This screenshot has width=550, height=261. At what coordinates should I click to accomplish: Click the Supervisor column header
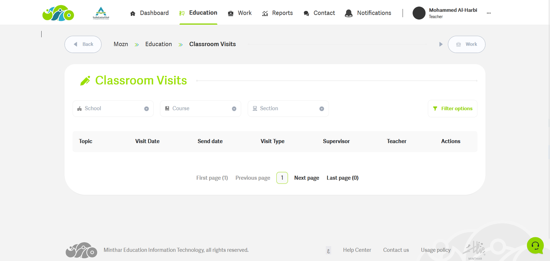336,141
